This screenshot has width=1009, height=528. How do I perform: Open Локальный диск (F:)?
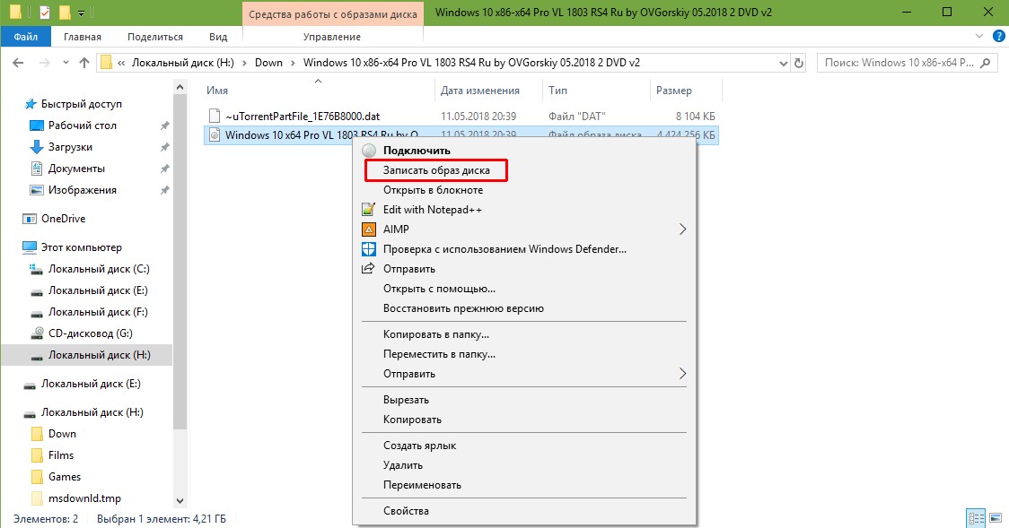pos(98,312)
